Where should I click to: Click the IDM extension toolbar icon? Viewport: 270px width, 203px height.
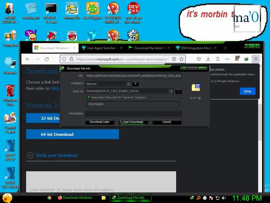[246, 59]
